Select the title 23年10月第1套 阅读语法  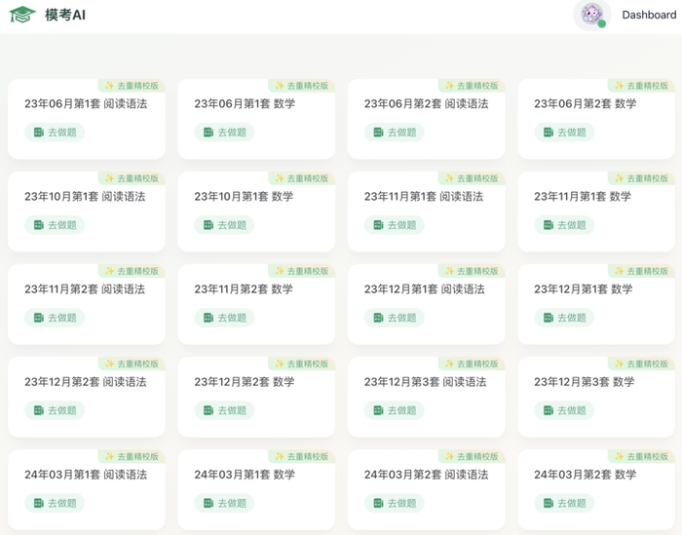click(85, 196)
